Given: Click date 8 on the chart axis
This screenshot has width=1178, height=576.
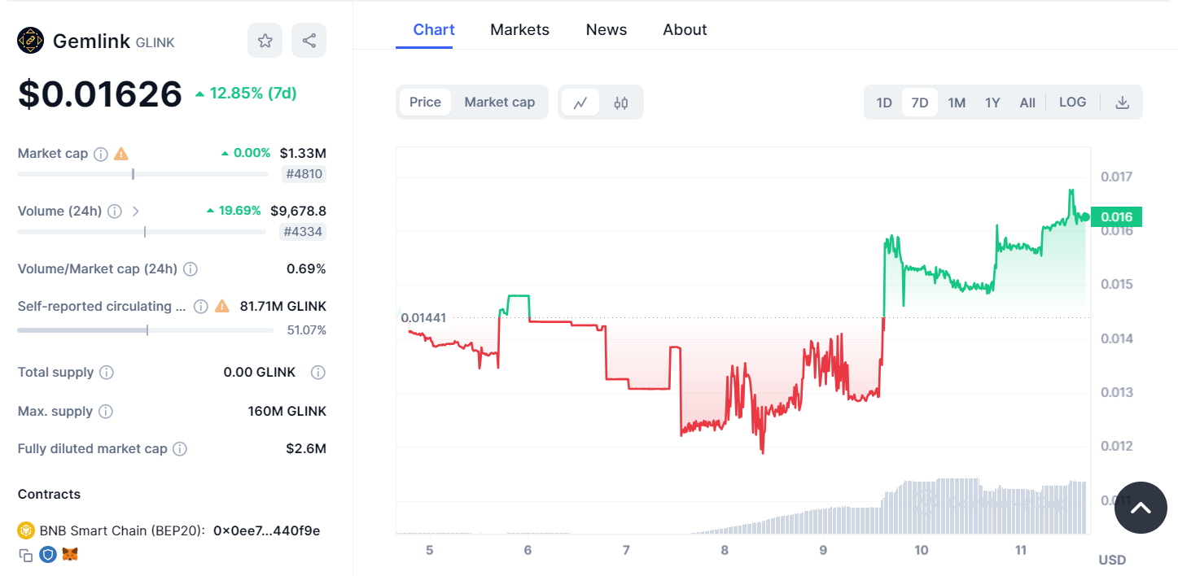Looking at the screenshot, I should (x=725, y=551).
